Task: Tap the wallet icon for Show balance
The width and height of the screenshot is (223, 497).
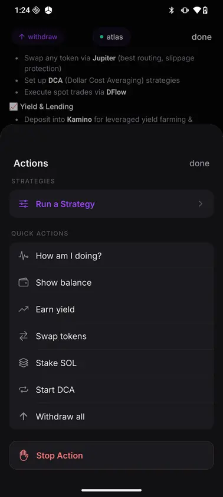Action: tap(24, 282)
